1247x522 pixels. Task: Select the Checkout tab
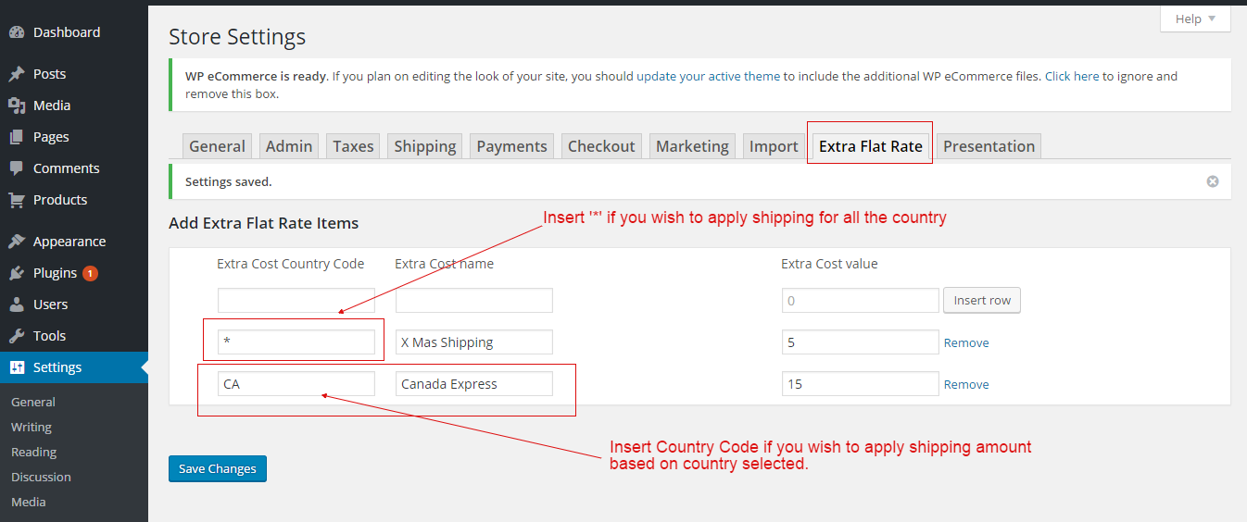coord(601,146)
